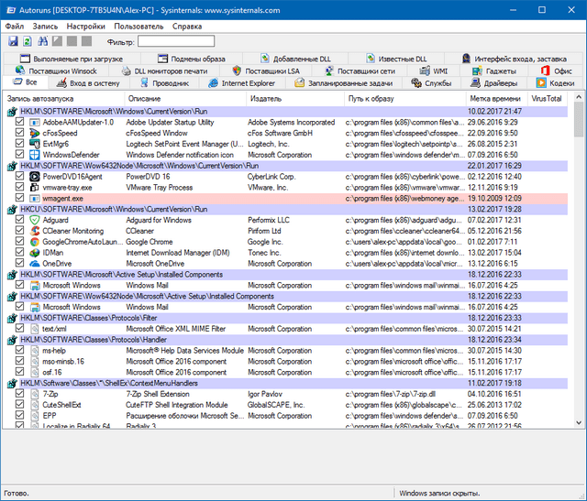
Task: Click the CCleaner Monitoring entry icon
Action: (x=34, y=231)
